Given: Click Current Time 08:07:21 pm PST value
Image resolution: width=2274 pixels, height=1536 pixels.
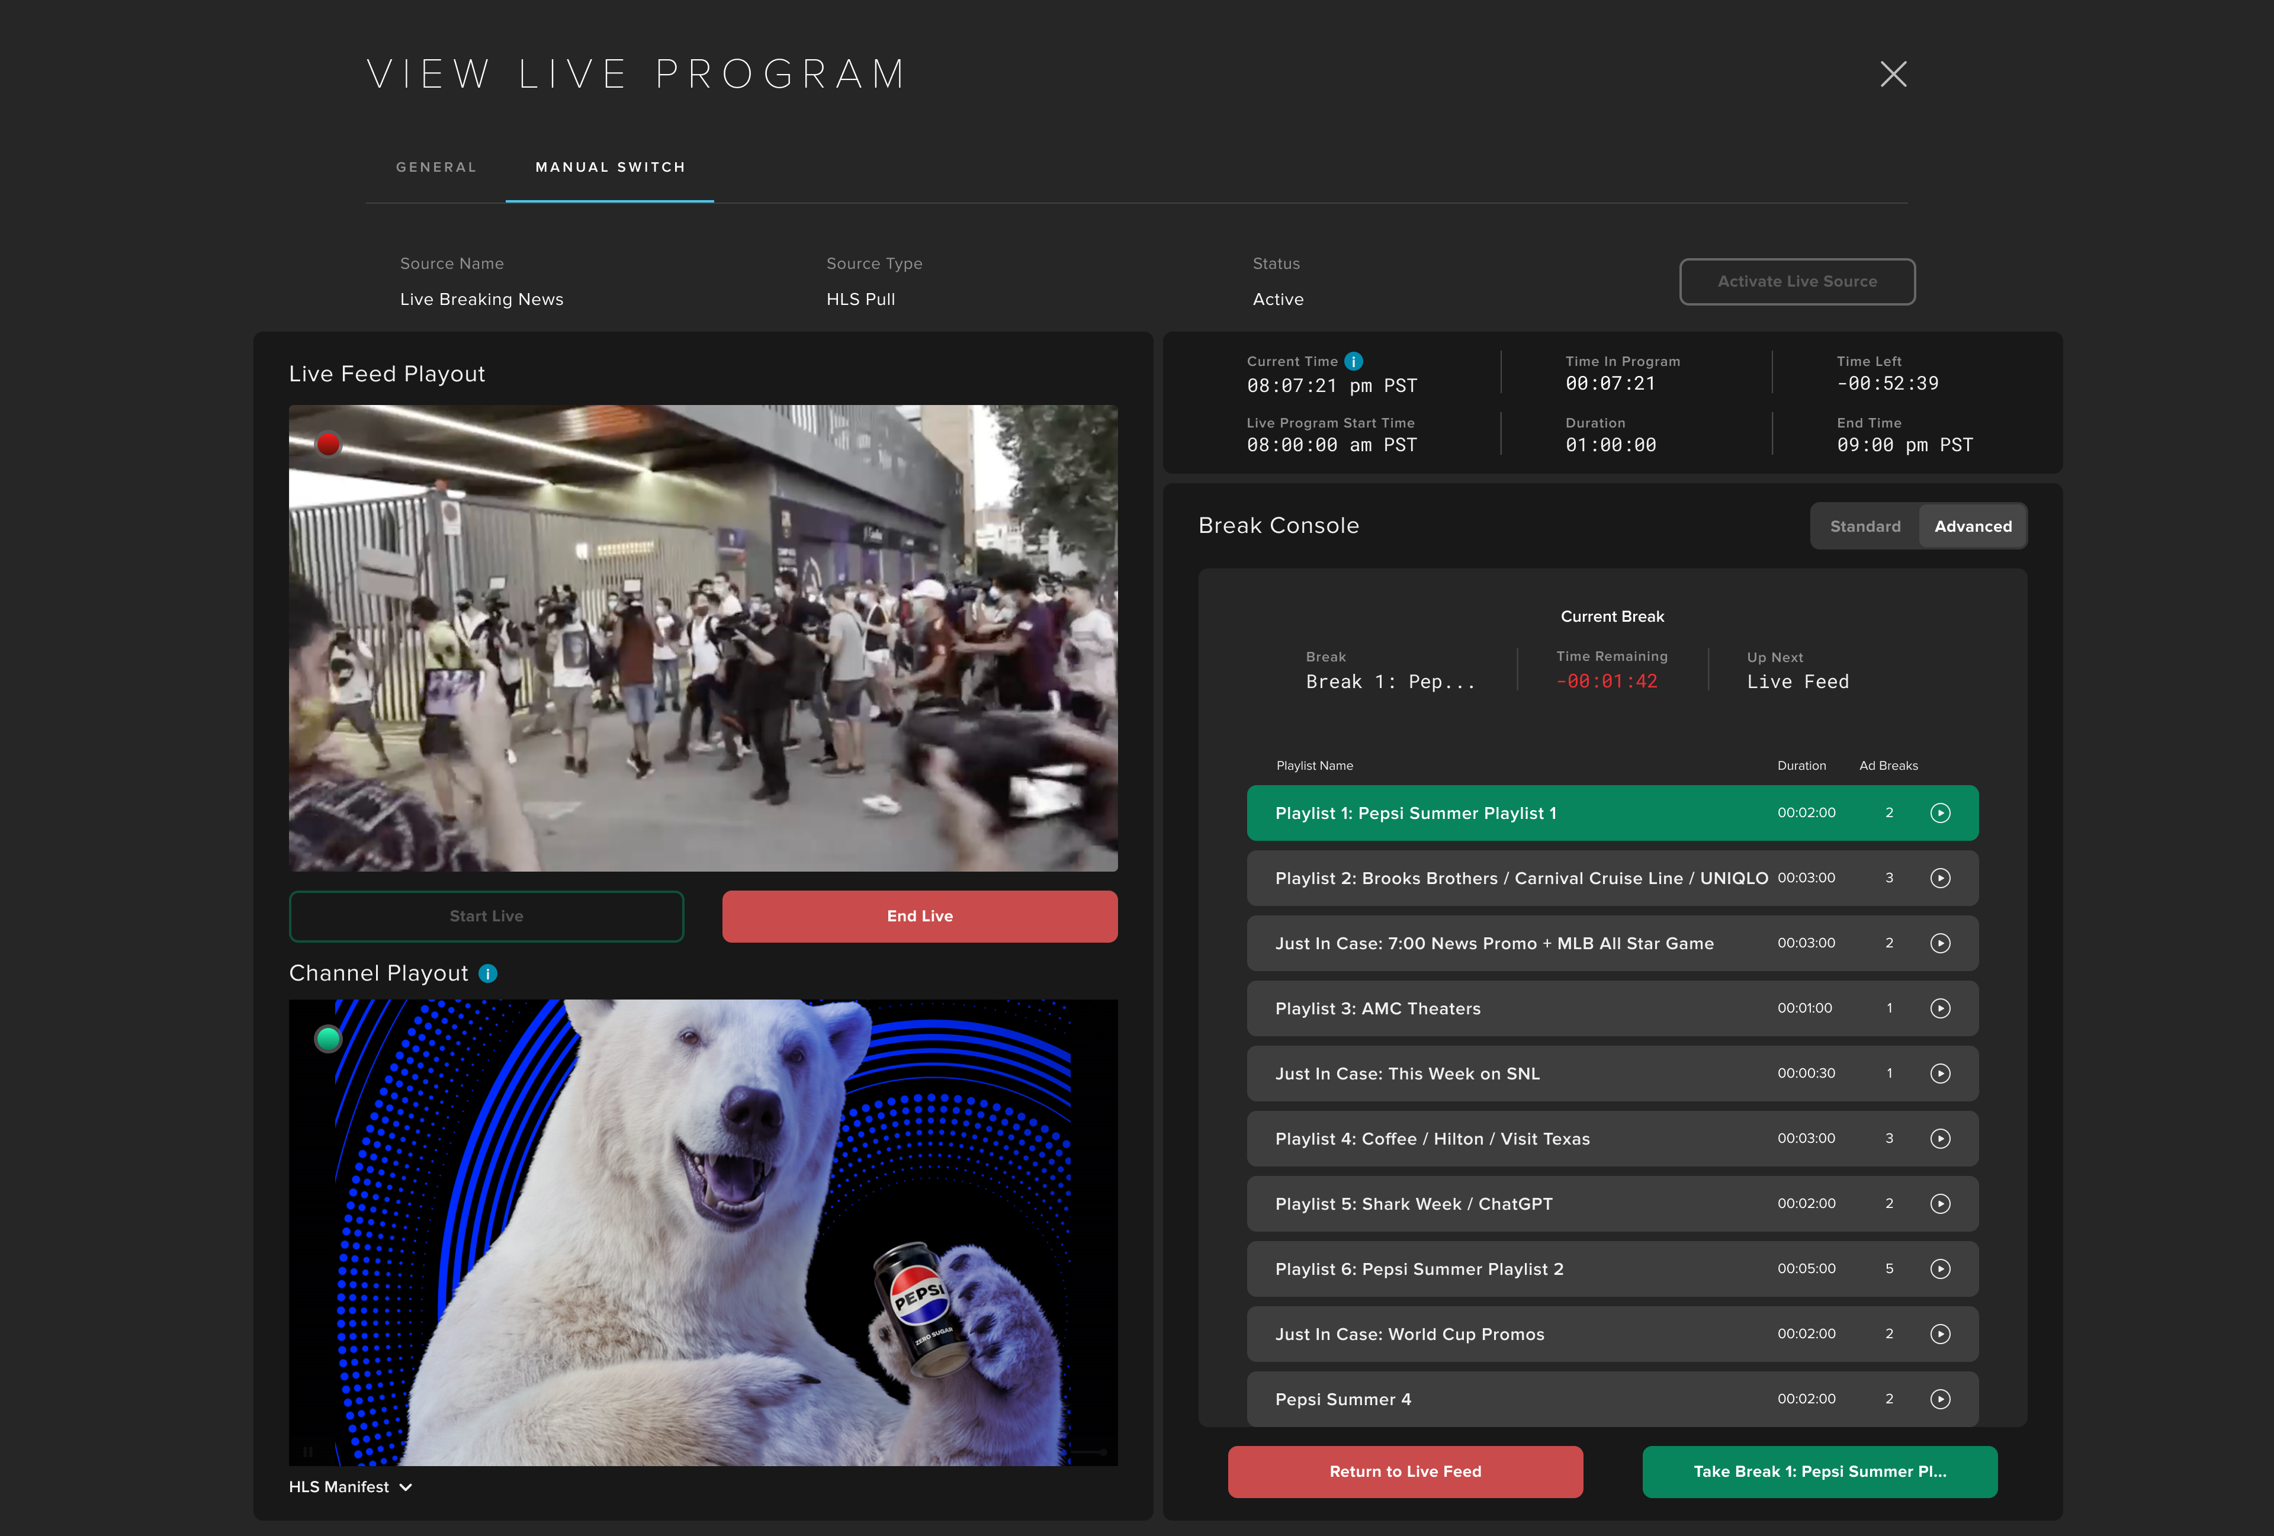Looking at the screenshot, I should 1332,385.
